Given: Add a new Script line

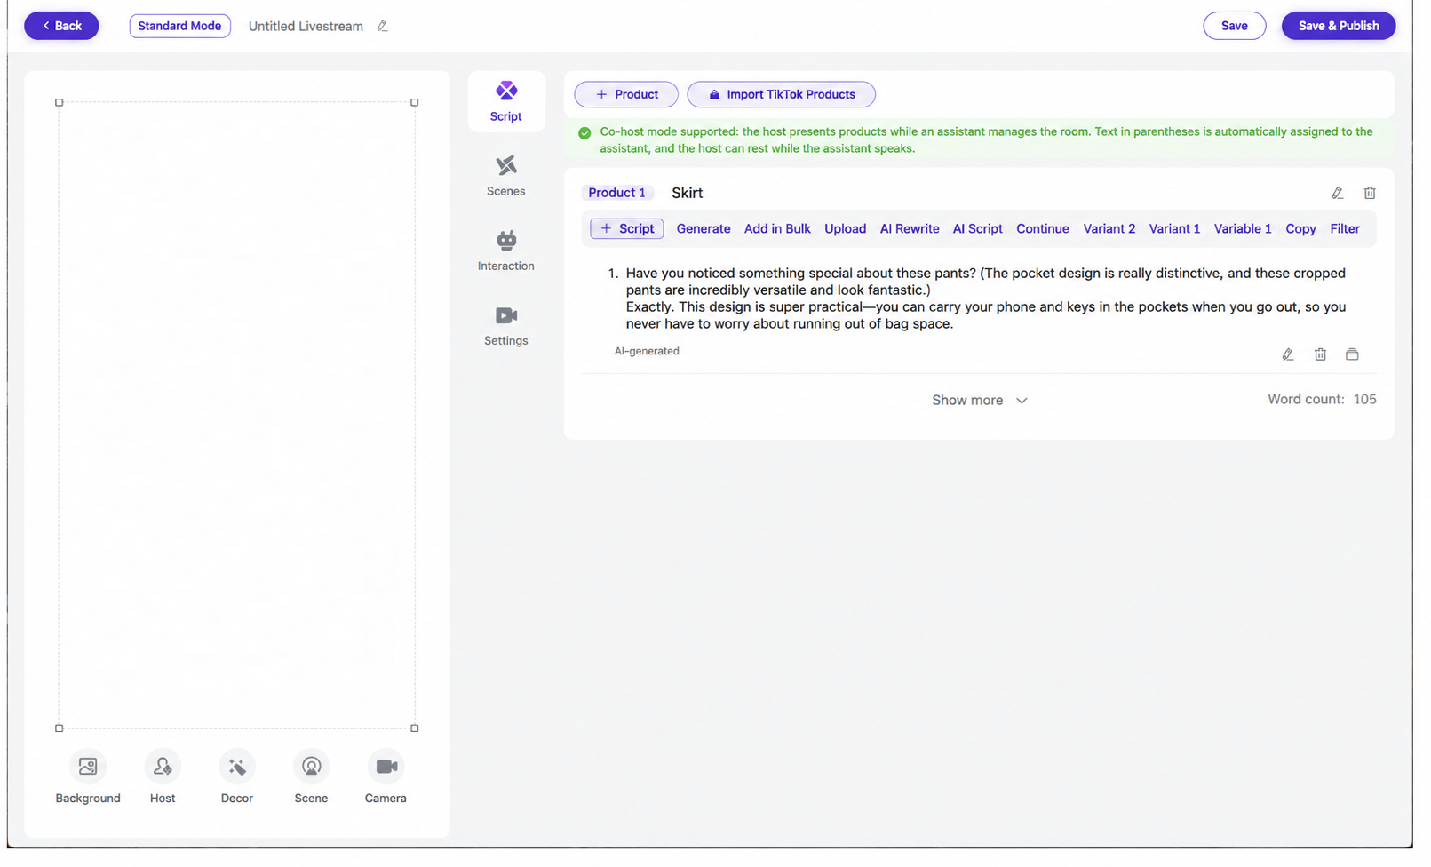Looking at the screenshot, I should [626, 228].
